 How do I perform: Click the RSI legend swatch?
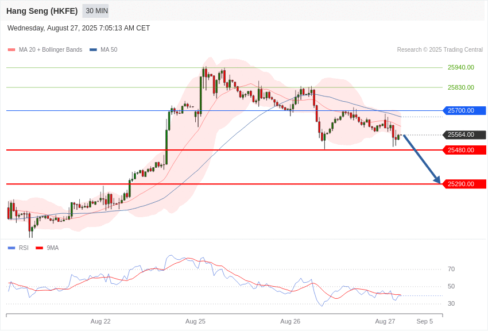pos(11,248)
